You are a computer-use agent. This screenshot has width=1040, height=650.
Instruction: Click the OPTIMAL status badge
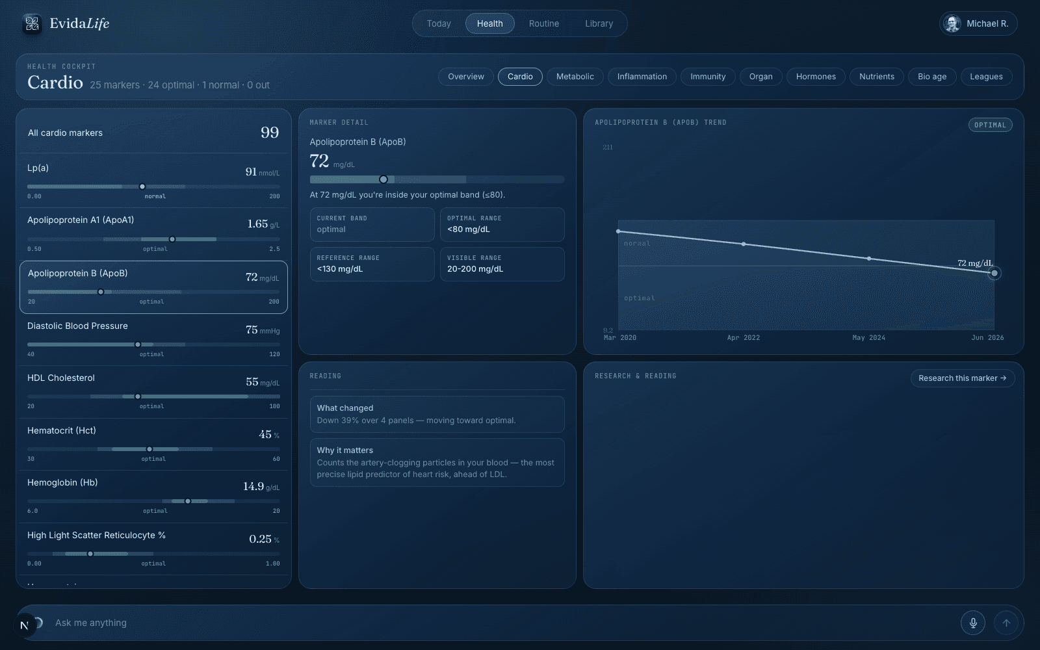[x=990, y=125]
